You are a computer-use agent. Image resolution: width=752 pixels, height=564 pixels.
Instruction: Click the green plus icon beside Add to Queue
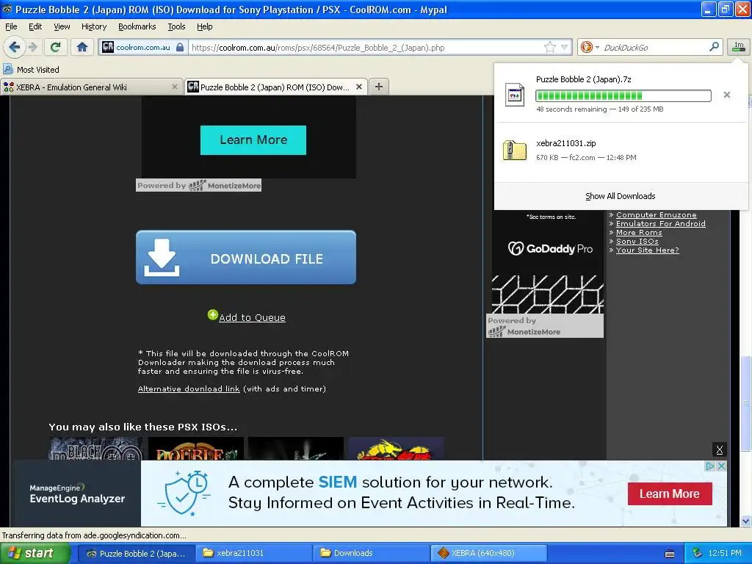[212, 314]
